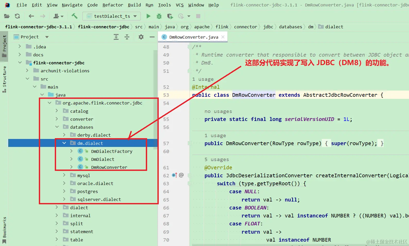This screenshot has width=409, height=246.
Task: Open Project panel settings gear
Action: pos(141,37)
